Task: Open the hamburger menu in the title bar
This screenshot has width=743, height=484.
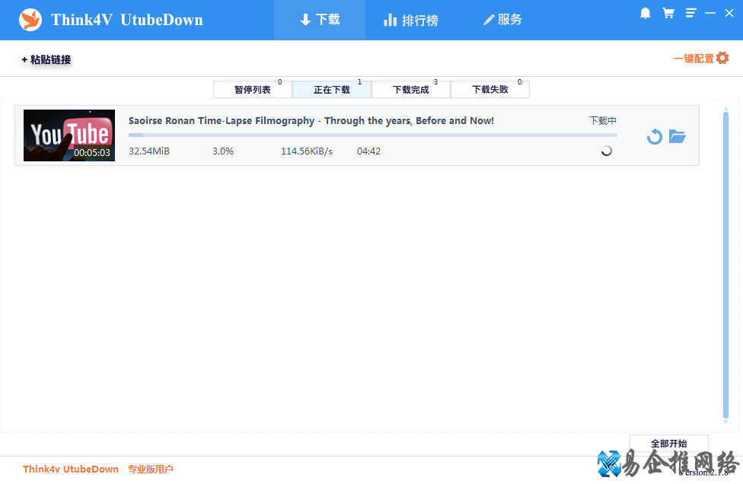Action: [x=690, y=13]
